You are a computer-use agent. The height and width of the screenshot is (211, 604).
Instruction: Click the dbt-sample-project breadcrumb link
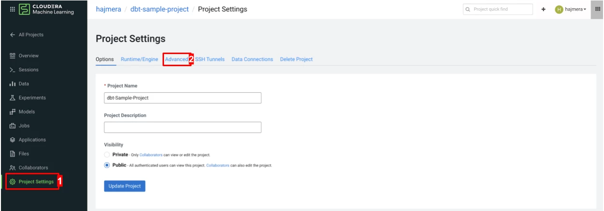click(x=159, y=9)
